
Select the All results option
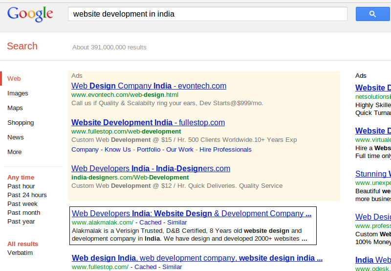[22, 244]
